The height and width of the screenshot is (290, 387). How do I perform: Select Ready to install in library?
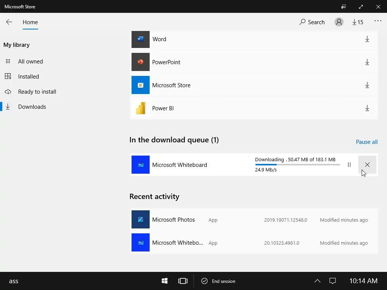pos(37,91)
